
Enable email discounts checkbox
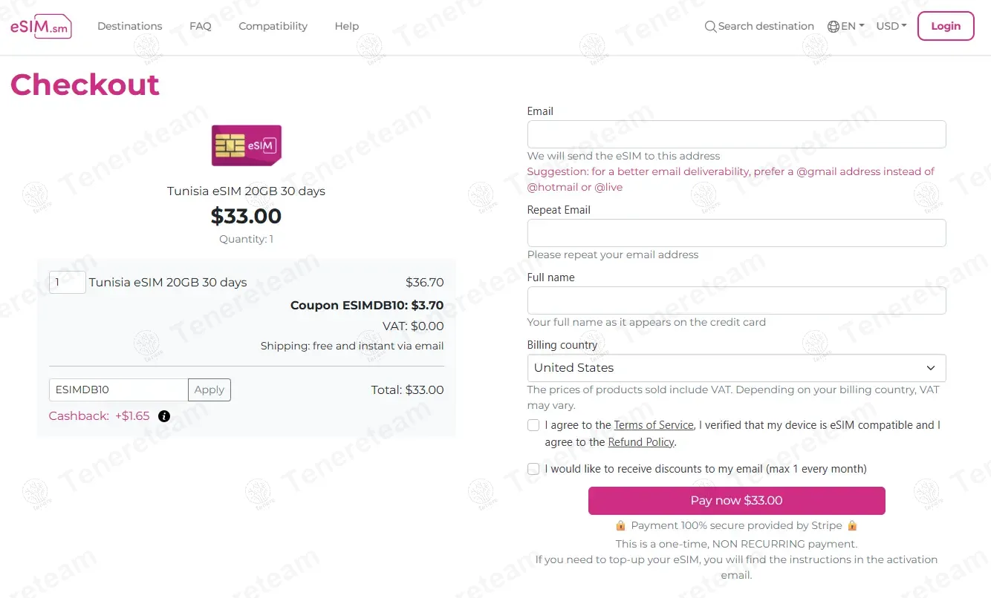(533, 469)
